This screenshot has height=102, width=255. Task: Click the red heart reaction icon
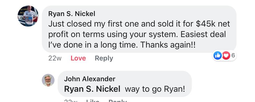click(x=226, y=55)
